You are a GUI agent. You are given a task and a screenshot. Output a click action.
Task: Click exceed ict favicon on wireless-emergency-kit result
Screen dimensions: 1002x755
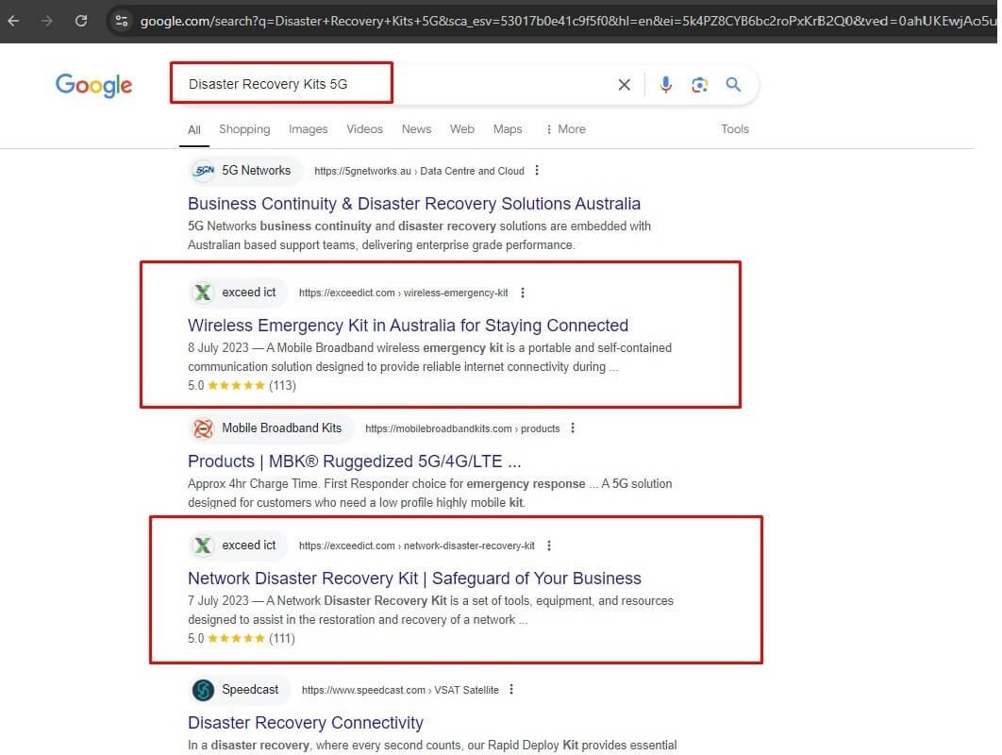coord(203,293)
